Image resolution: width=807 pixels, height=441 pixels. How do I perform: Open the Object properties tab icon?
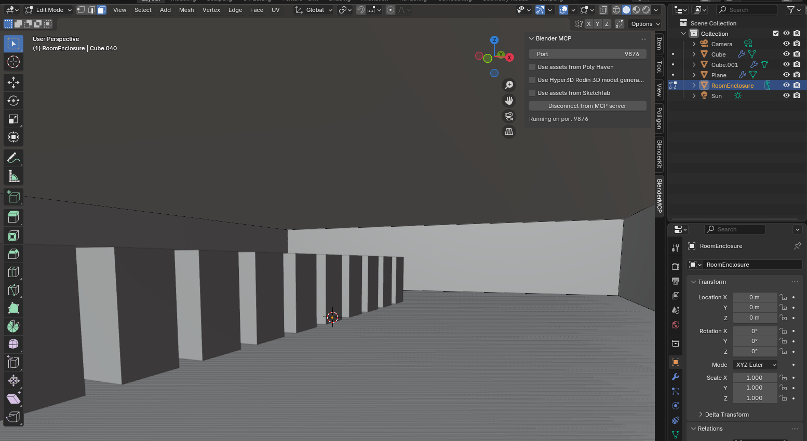point(676,362)
